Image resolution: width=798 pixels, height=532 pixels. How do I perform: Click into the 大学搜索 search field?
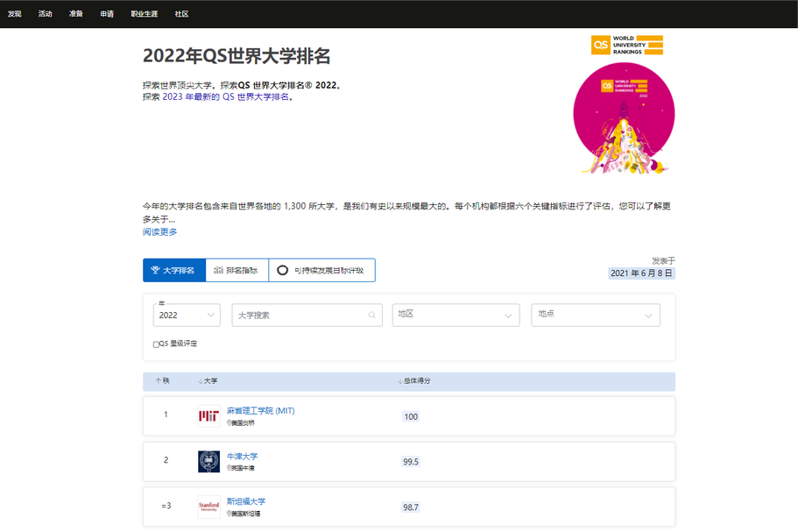coord(307,316)
